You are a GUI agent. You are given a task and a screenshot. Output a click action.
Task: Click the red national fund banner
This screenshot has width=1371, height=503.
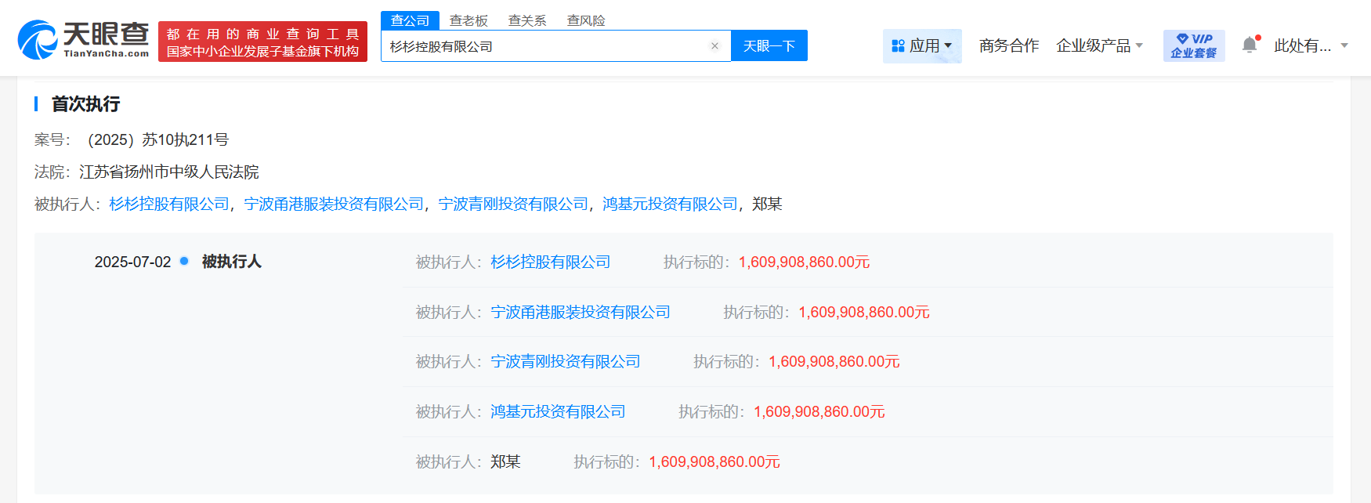[x=262, y=42]
